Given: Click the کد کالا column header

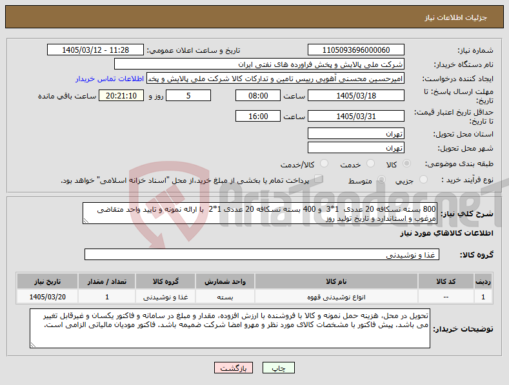Looking at the screenshot, I should (x=446, y=281).
